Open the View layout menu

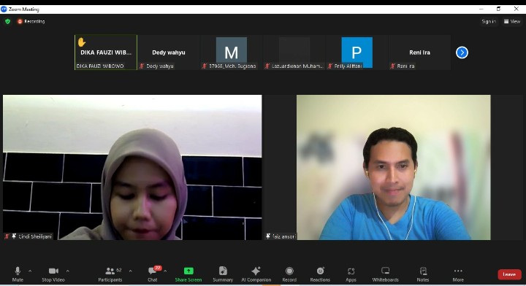point(512,21)
